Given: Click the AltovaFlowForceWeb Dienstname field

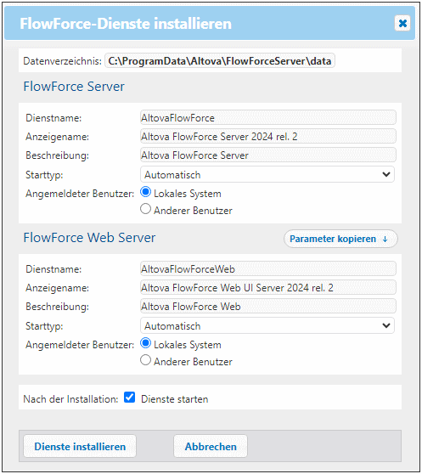Looking at the screenshot, I should click(268, 268).
